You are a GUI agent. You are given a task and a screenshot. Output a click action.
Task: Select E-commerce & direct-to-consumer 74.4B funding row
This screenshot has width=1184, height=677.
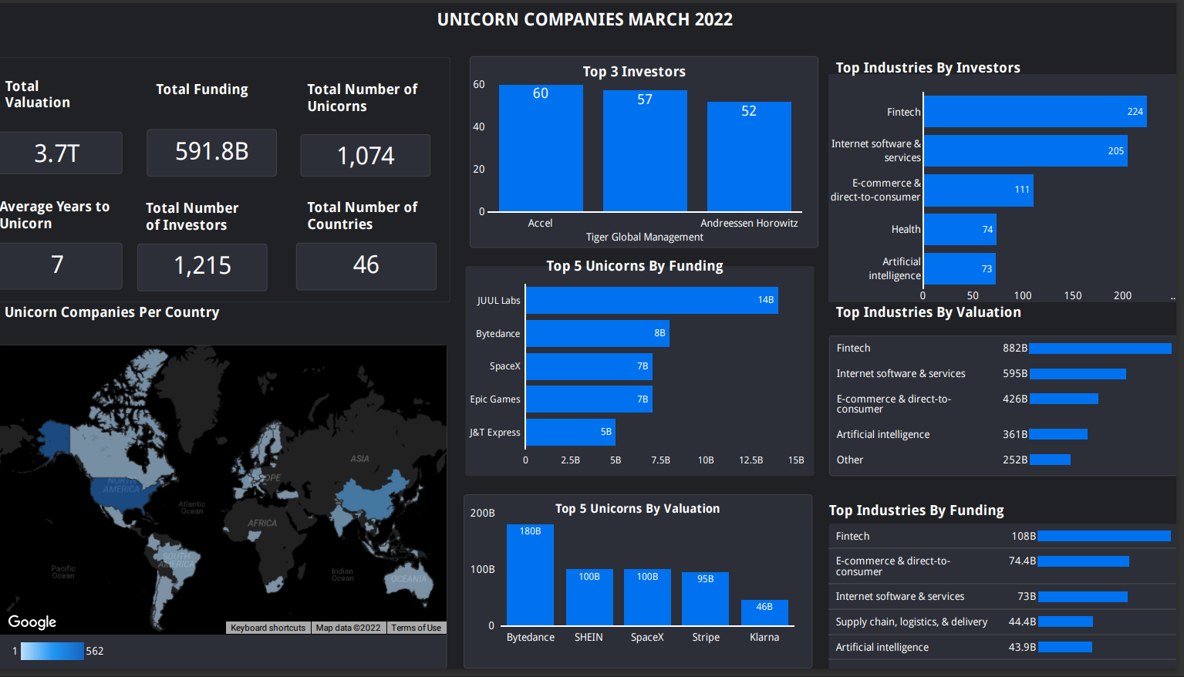pos(1003,566)
